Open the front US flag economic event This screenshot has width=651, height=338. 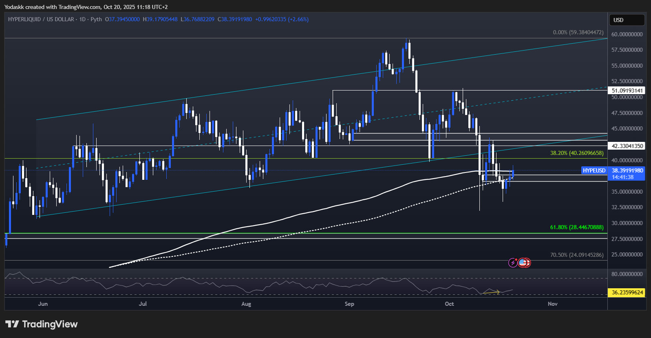click(522, 263)
